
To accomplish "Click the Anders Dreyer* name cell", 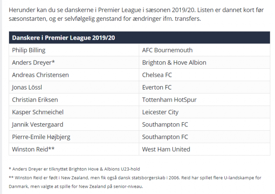I will tap(74, 62).
